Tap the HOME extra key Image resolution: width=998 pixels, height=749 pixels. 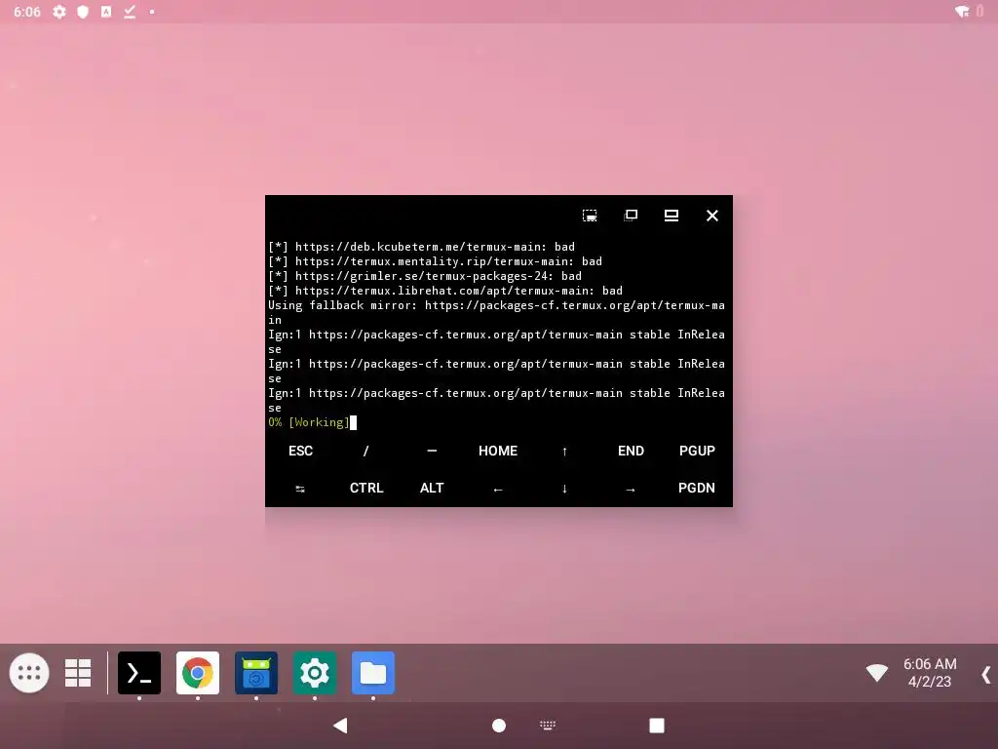tap(498, 451)
